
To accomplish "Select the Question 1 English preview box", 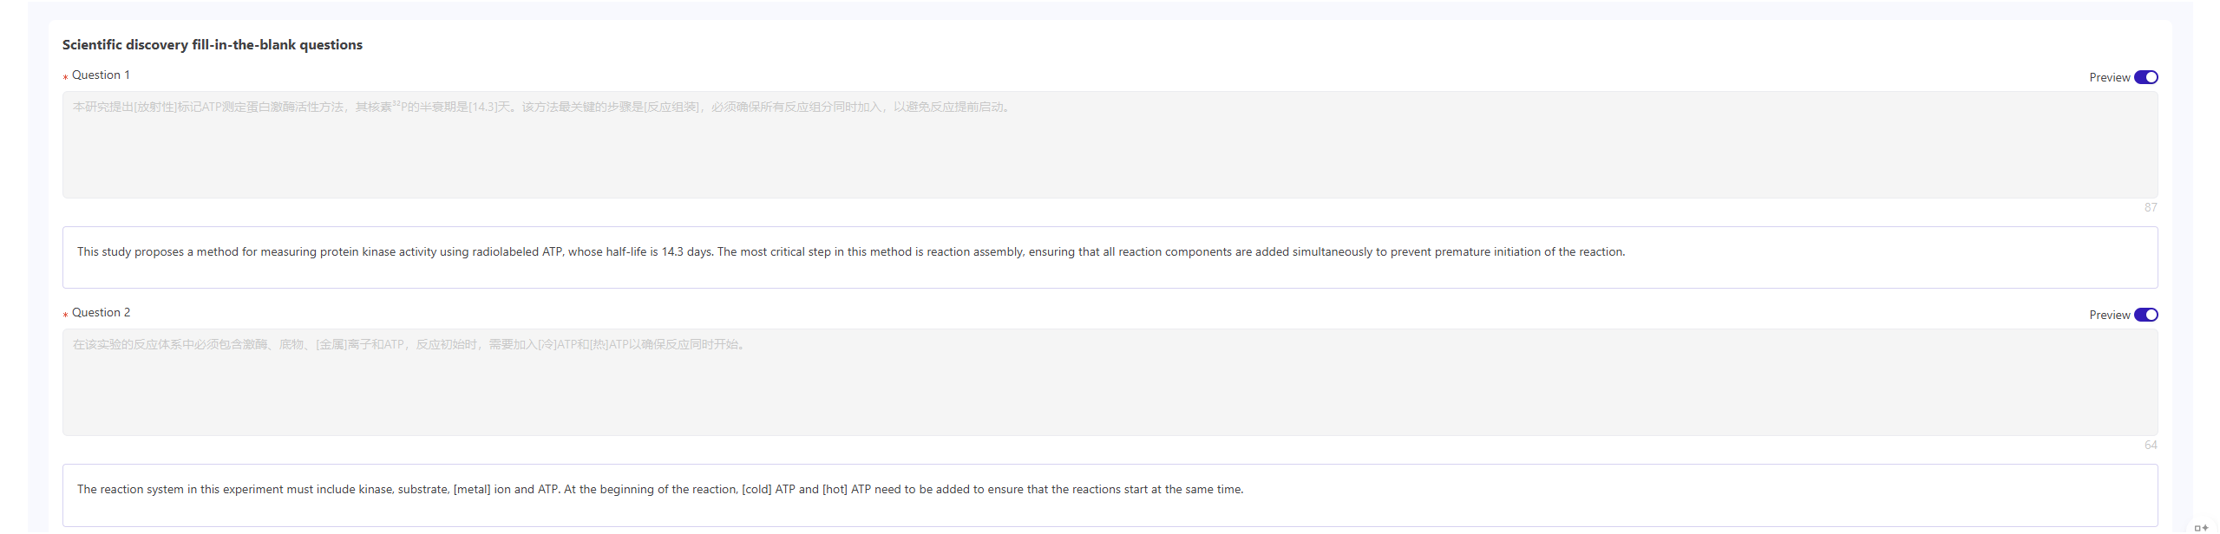I will point(1109,257).
